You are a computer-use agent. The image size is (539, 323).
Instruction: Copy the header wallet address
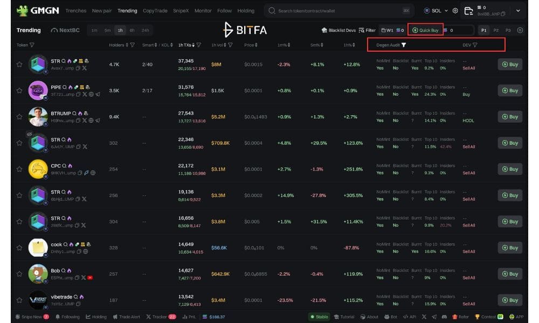coord(503,14)
